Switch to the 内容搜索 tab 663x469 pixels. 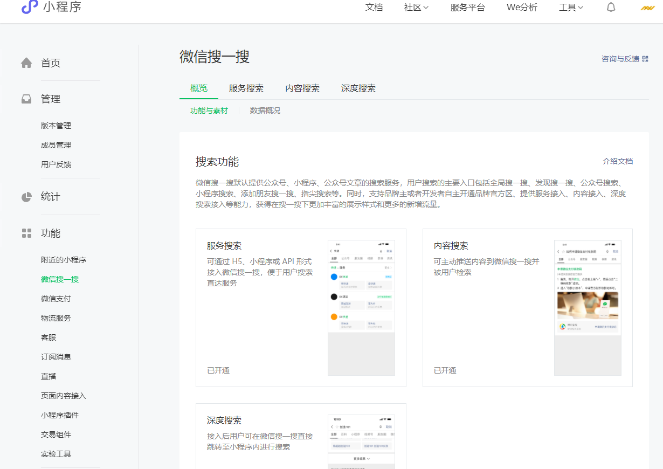(x=302, y=88)
